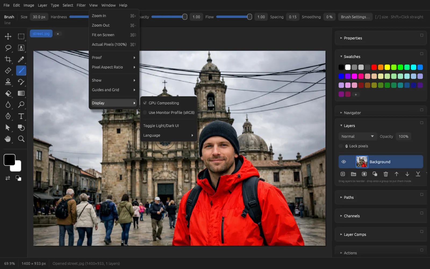Open the Language submenu
The width and height of the screenshot is (430, 269).
coord(169,135)
